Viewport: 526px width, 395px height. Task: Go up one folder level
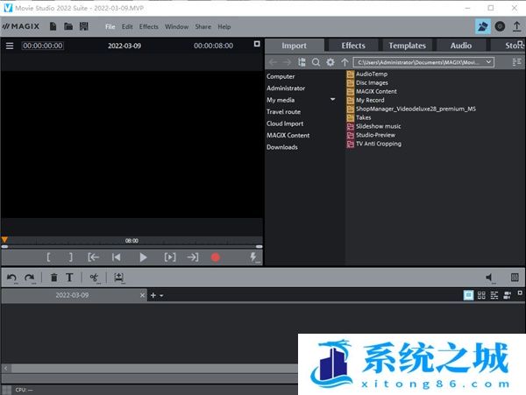click(x=345, y=62)
